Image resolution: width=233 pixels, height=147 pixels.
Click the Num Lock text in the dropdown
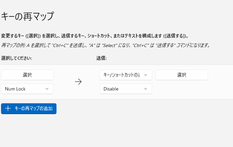point(15,89)
